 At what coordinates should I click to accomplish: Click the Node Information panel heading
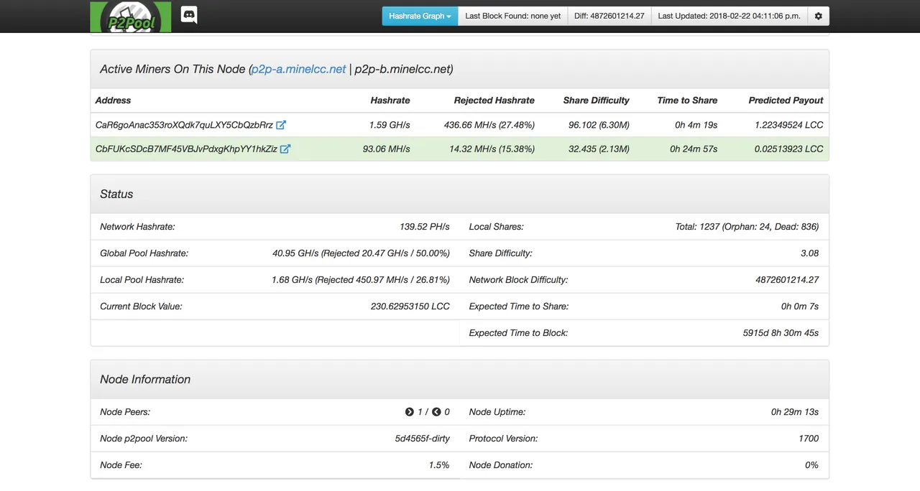145,379
